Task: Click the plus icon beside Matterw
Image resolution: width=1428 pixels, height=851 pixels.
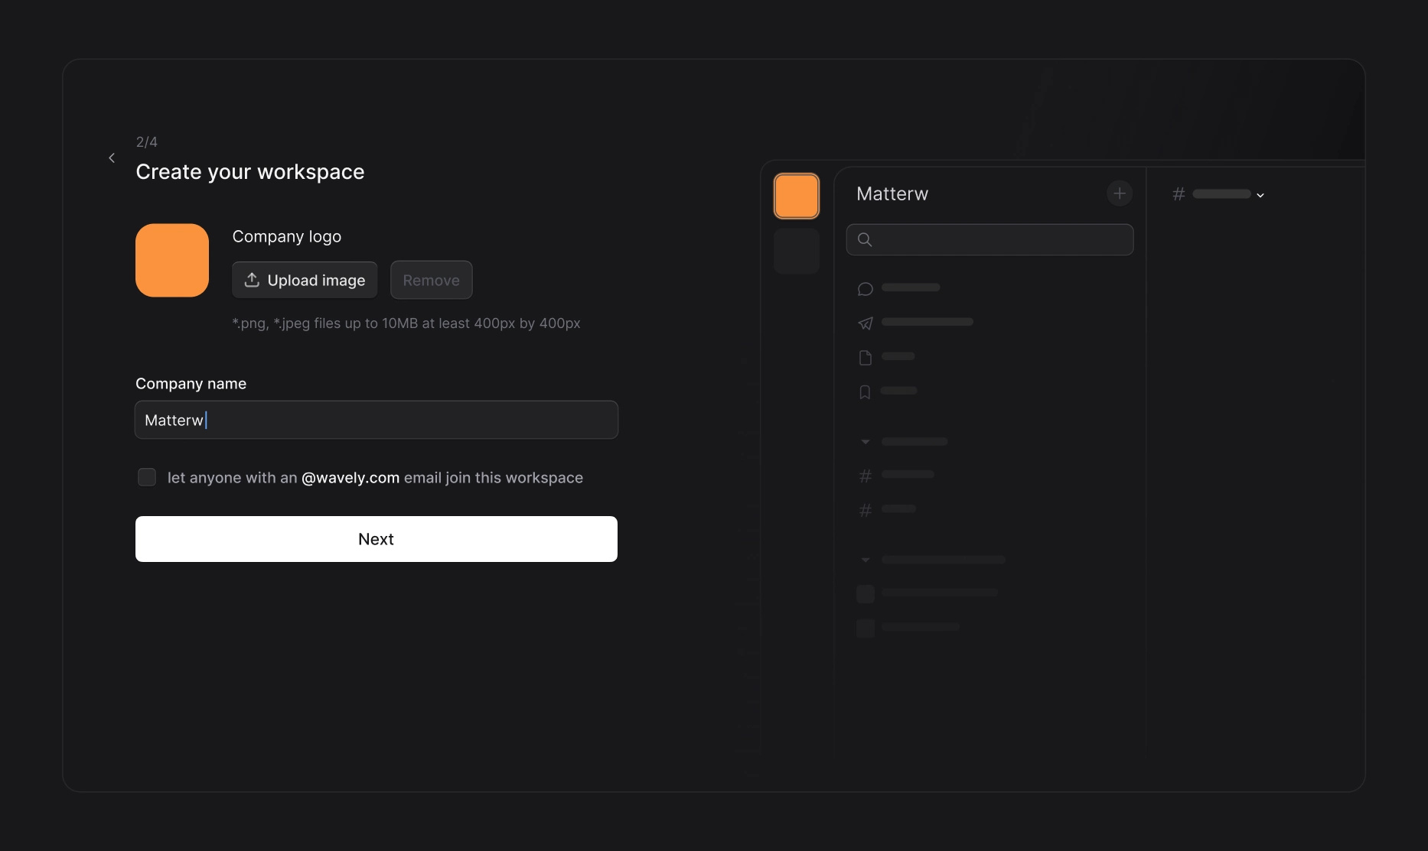Action: [x=1120, y=193]
